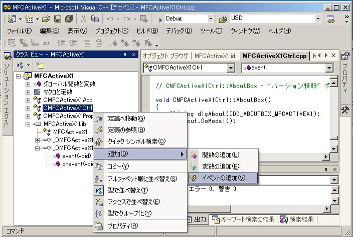Image resolution: width=353 pixels, height=237 pixels.
Task: Pin the Class View panel
Action: coord(125,54)
